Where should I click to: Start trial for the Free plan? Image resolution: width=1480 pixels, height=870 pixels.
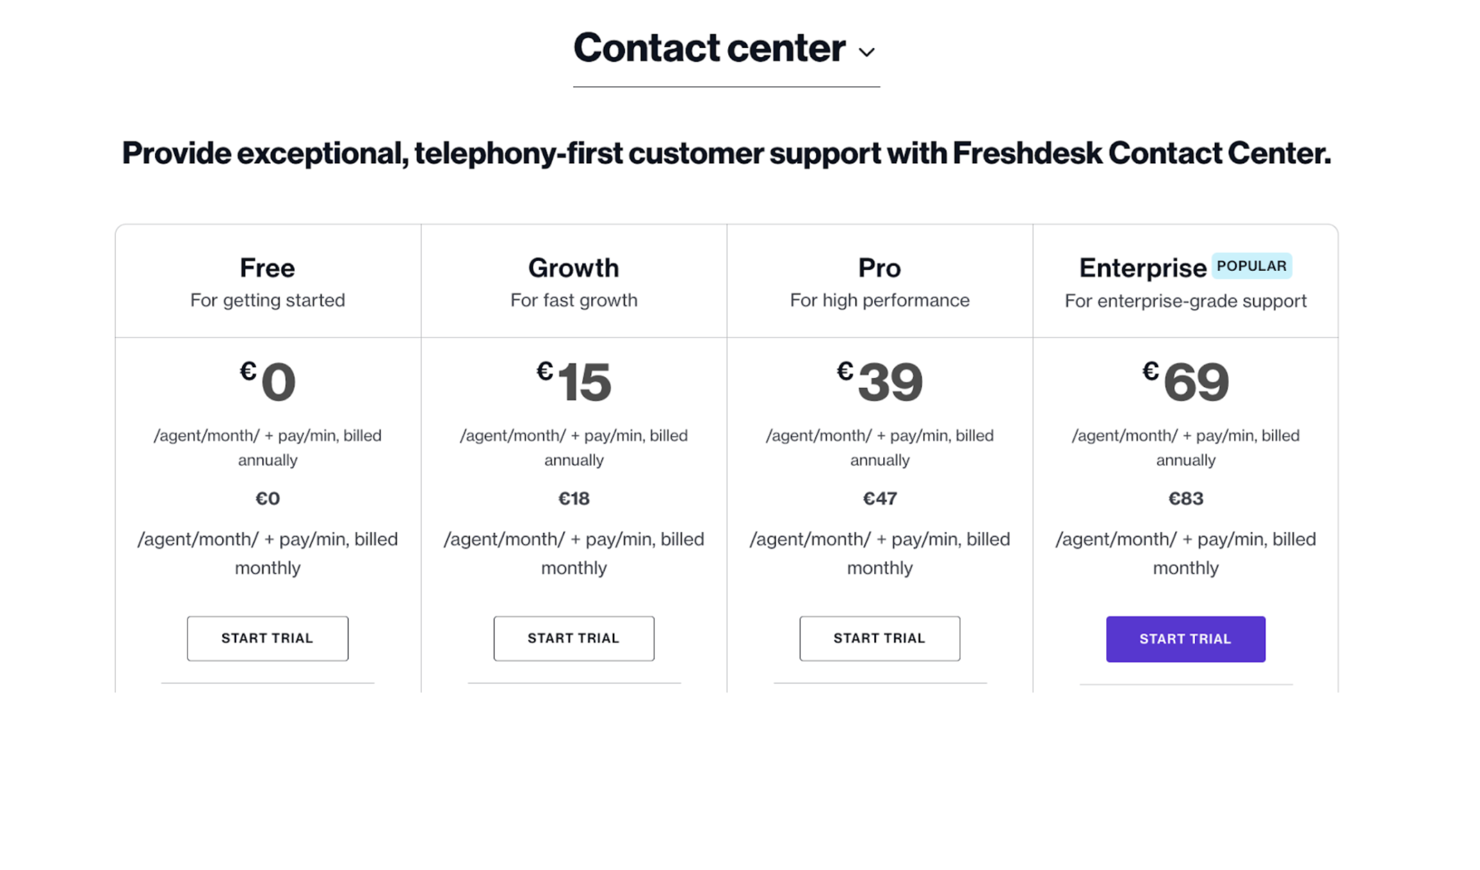[x=267, y=638]
